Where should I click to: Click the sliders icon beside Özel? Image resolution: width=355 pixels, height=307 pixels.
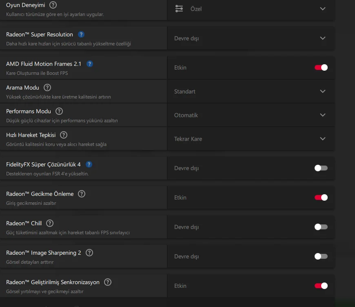point(179,9)
